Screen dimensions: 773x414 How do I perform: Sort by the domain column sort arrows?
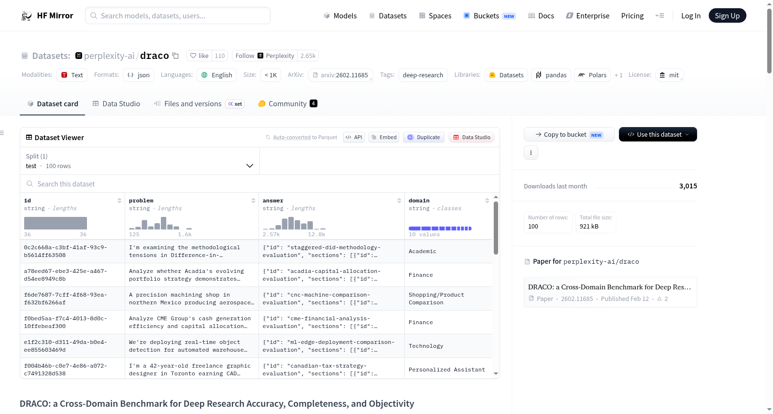point(487,200)
